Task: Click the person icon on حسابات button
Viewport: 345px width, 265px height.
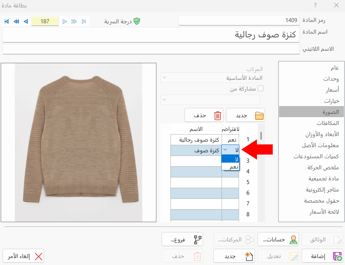Action: [293, 240]
